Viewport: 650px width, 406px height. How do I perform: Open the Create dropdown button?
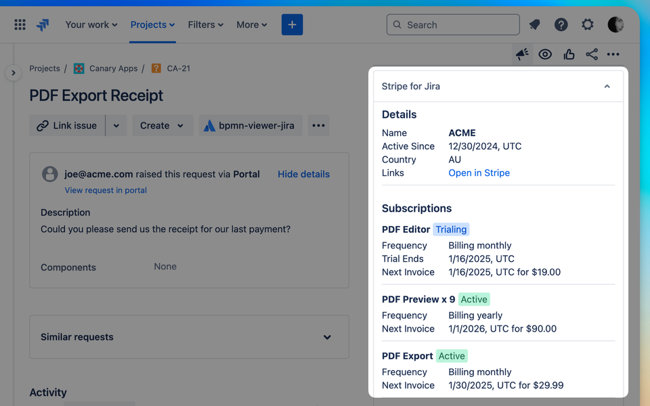point(162,126)
